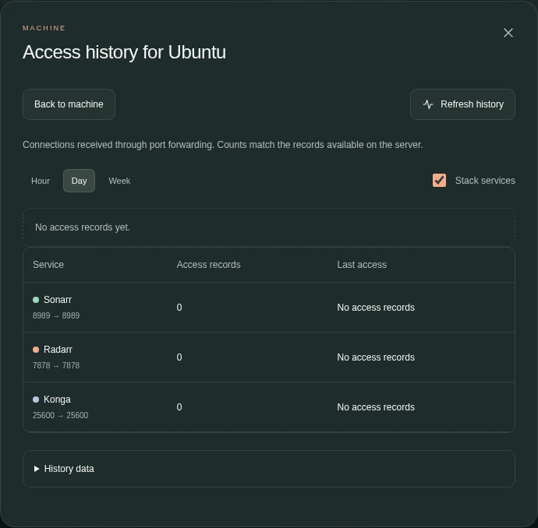Viewport: 538px width, 528px height.
Task: Select the Day tab
Action: coord(79,181)
